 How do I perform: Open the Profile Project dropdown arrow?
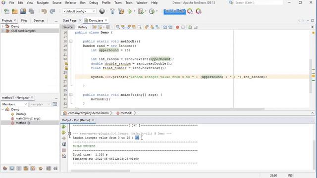coord(157,11)
